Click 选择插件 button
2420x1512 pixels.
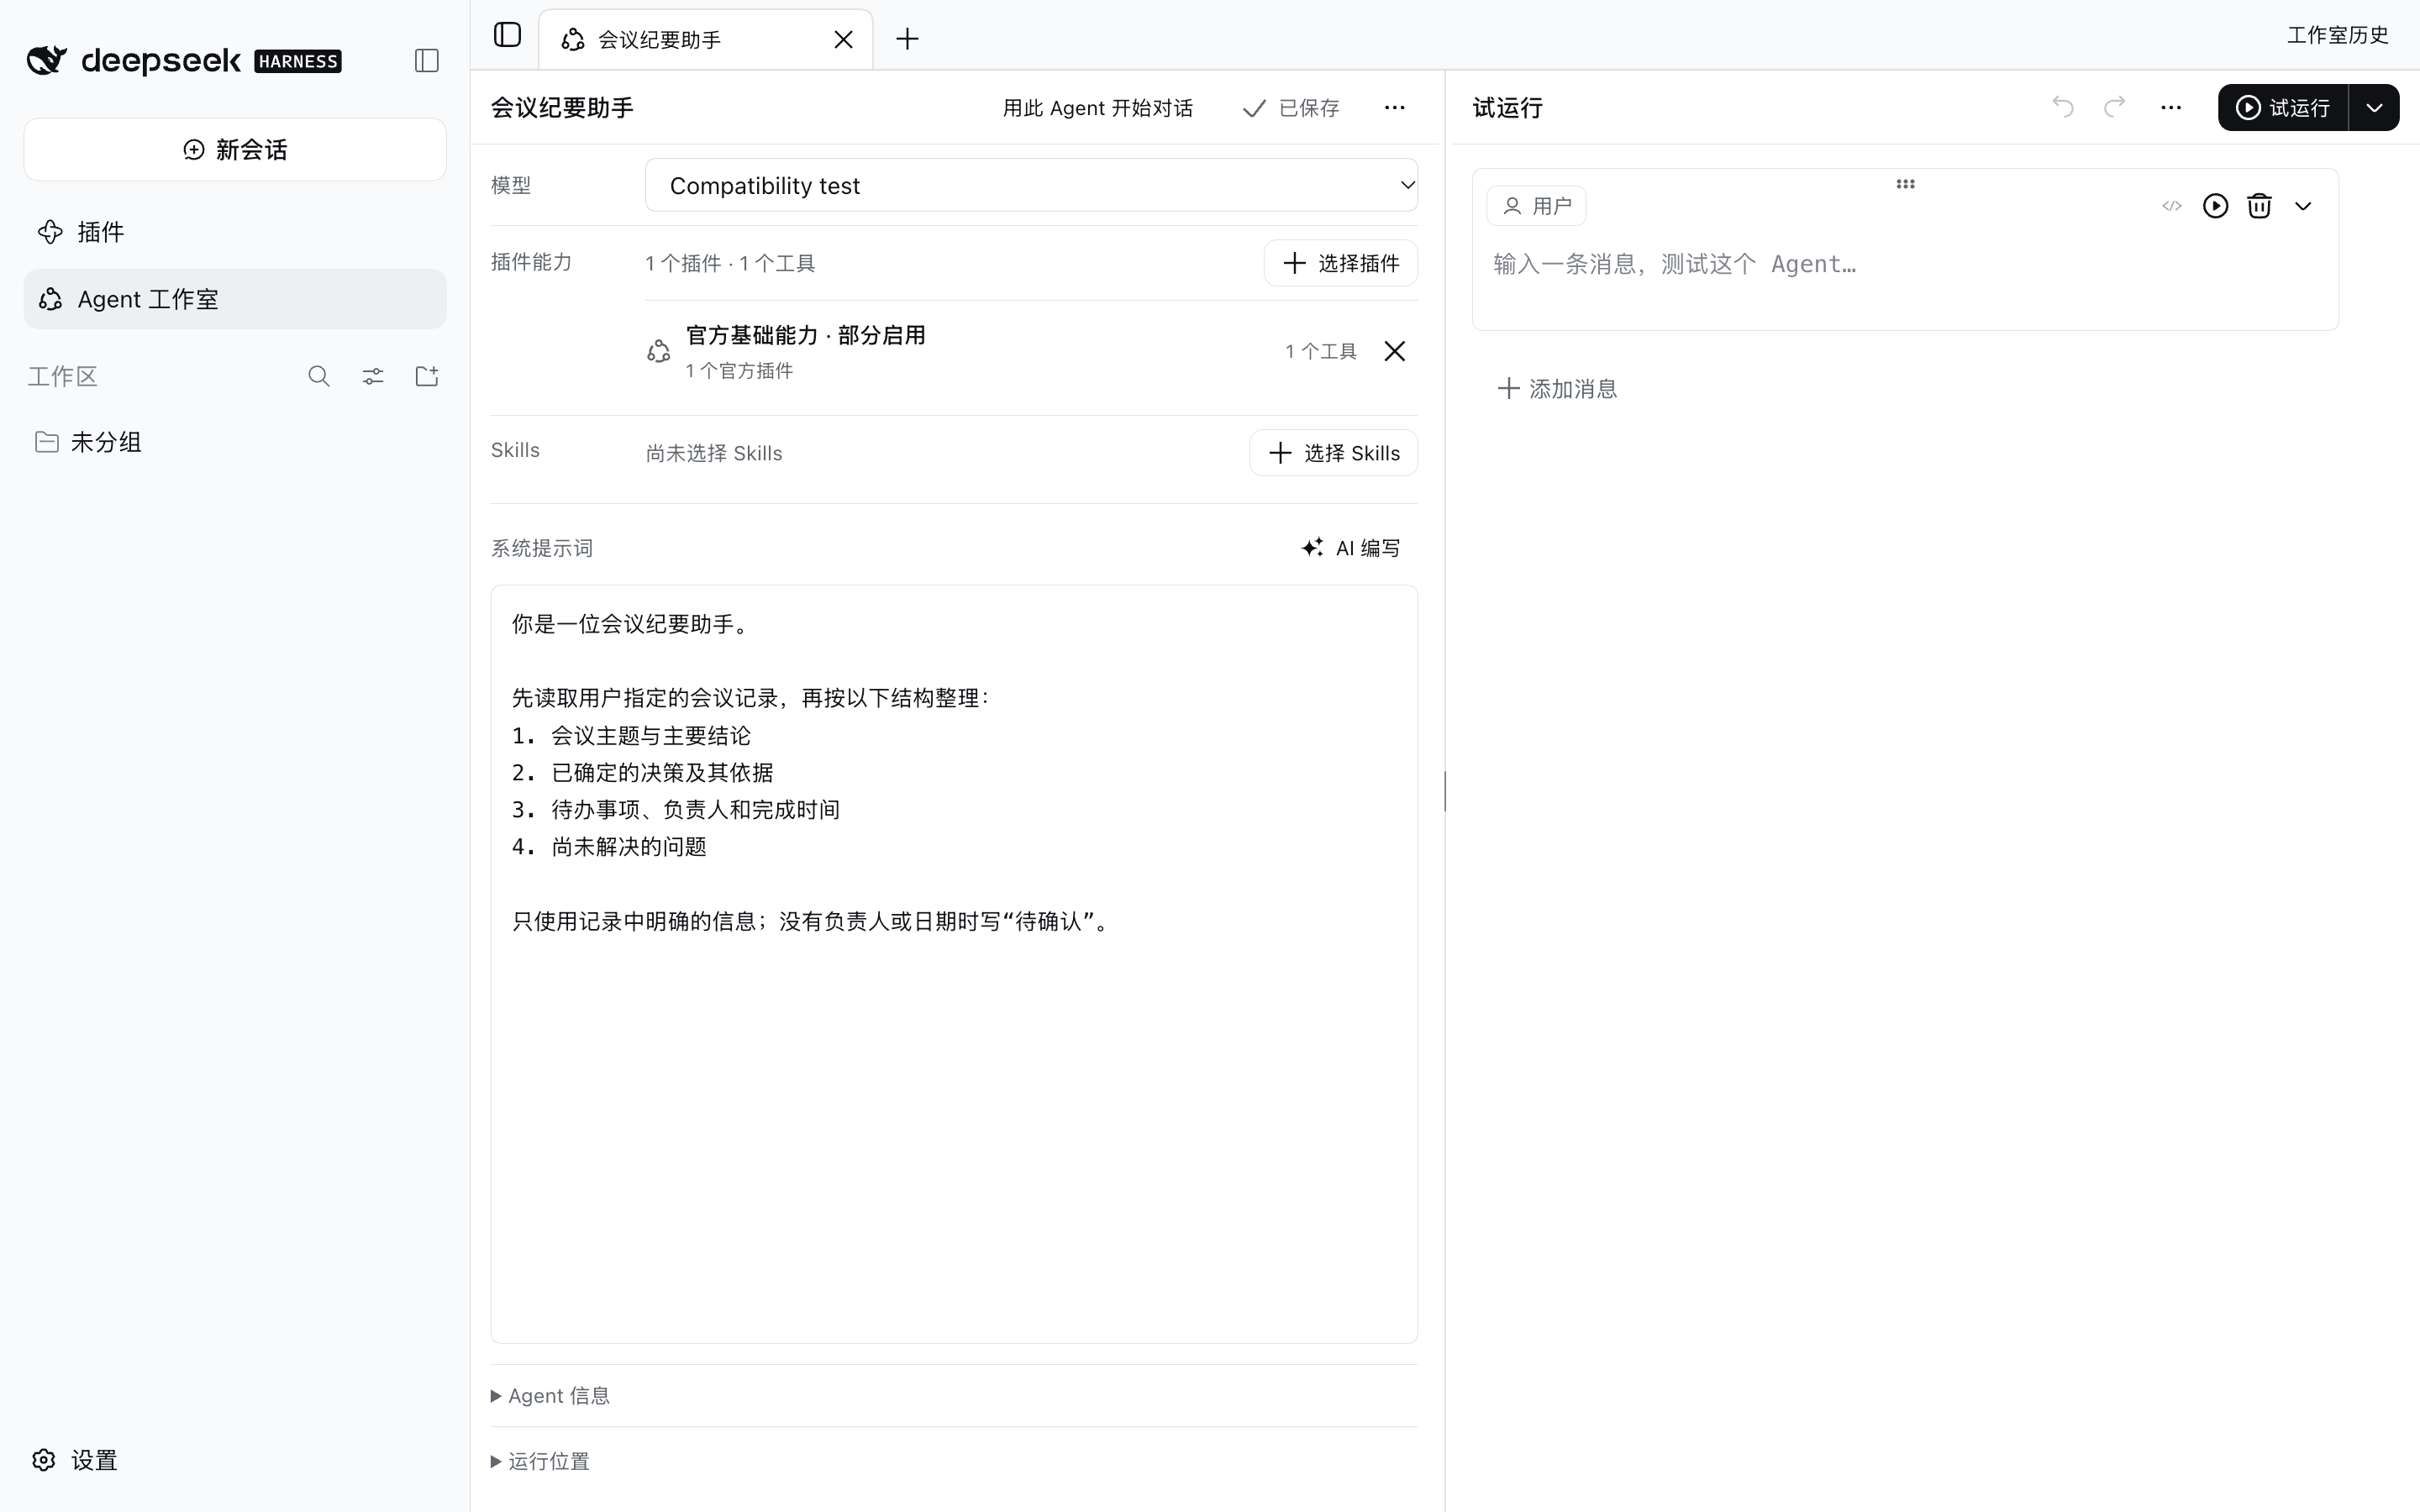[1340, 263]
